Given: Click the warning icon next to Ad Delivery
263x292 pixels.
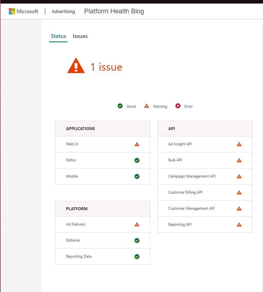Looking at the screenshot, I should click(137, 224).
